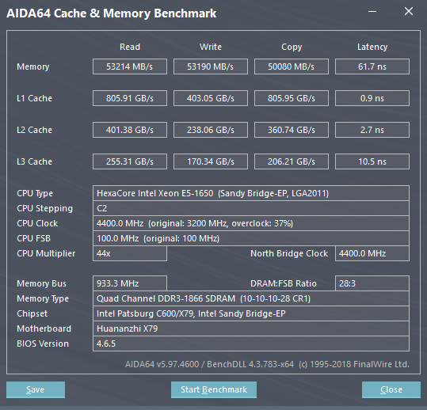Select the CPU Multiplier 44x field
This screenshot has width=427, height=410.
click(130, 253)
